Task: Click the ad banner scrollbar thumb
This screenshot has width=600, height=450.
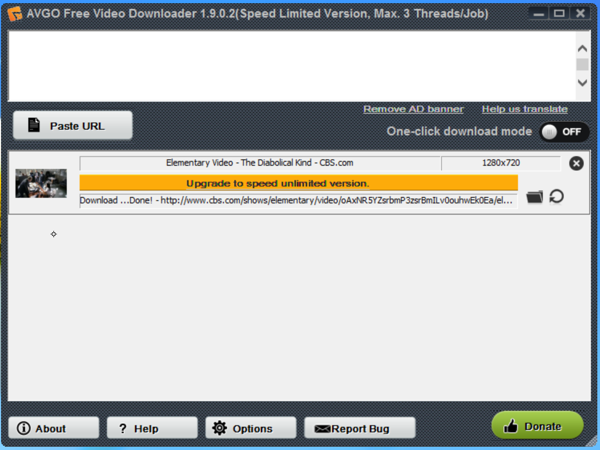Action: (x=582, y=65)
